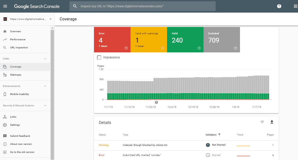
Task: Click help icon on Excluded card
Action: click(x=235, y=48)
